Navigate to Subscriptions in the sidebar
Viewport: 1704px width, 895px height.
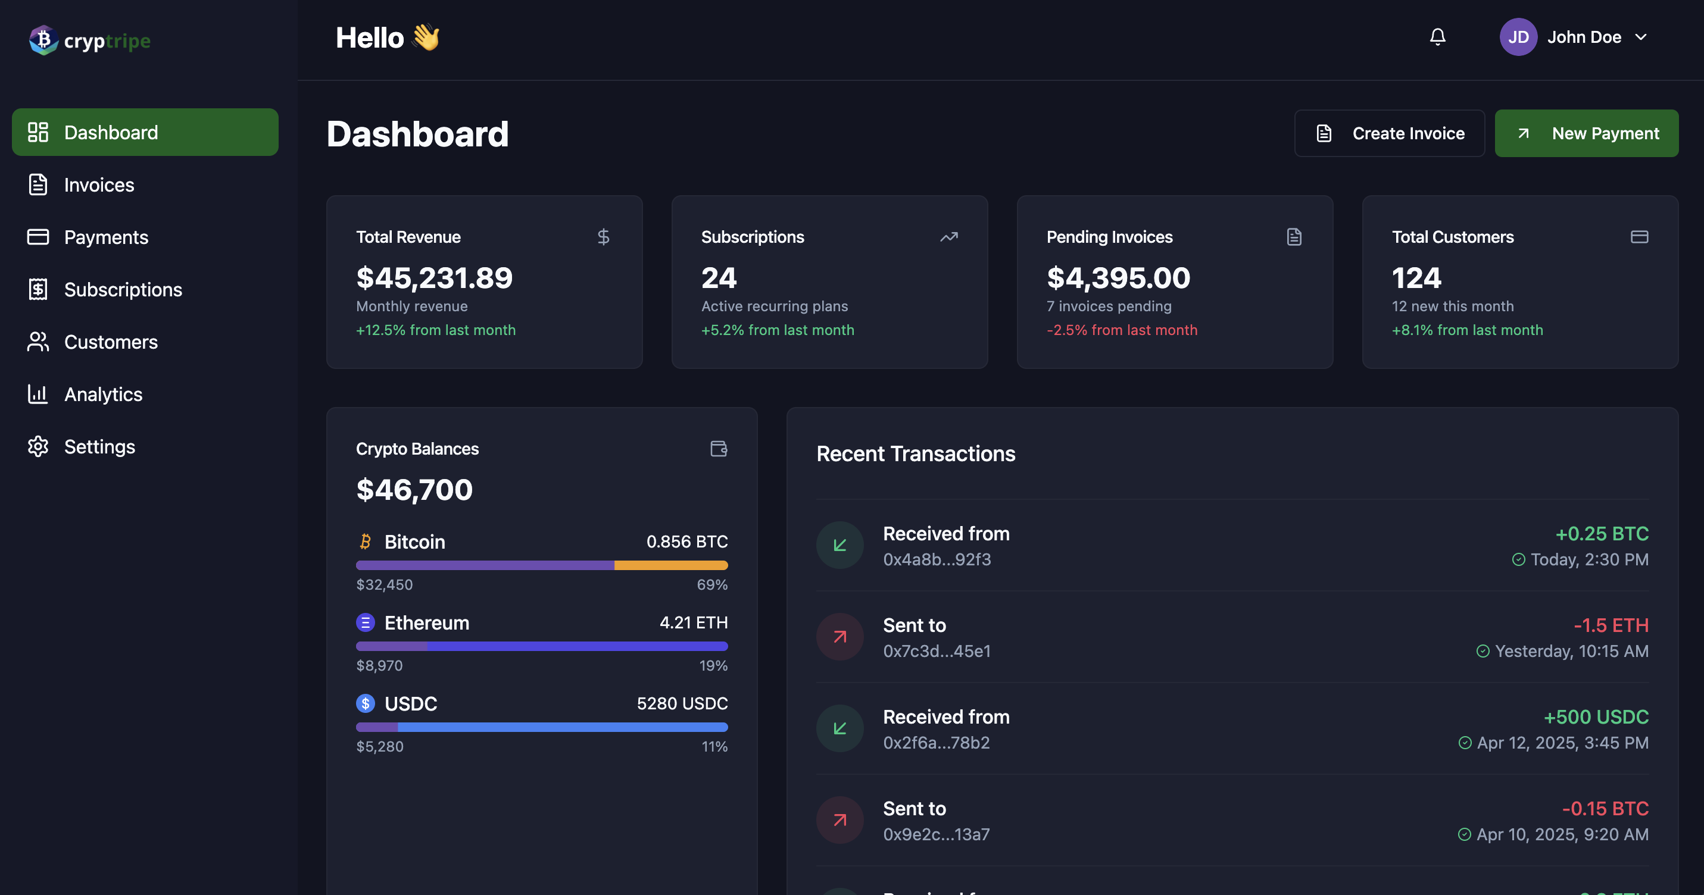tap(145, 289)
